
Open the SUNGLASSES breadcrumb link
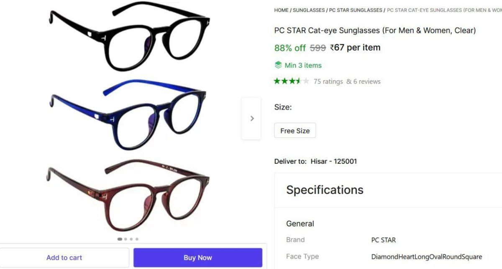(x=309, y=10)
